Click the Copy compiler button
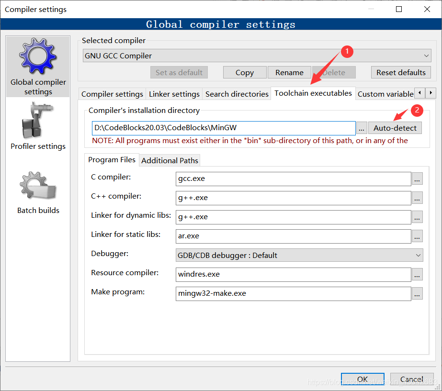Image resolution: width=442 pixels, height=391 pixels. click(245, 73)
